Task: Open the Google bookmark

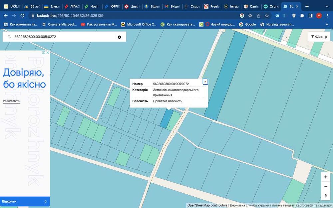Action: tap(247, 24)
